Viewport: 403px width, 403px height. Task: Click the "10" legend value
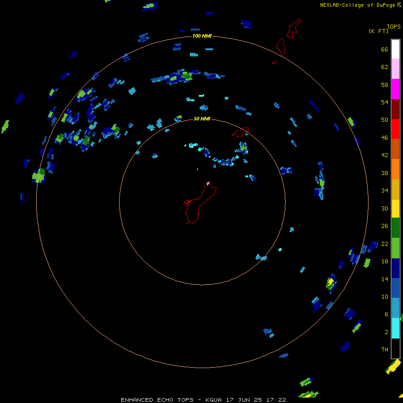(x=385, y=296)
